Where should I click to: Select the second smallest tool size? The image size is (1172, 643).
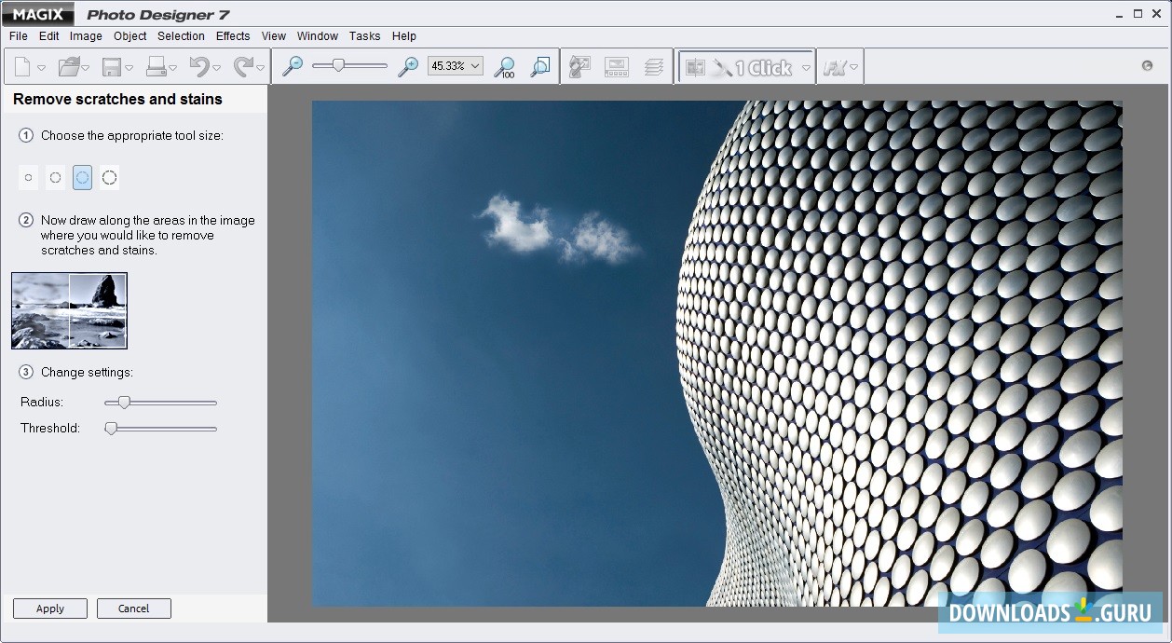pos(56,177)
